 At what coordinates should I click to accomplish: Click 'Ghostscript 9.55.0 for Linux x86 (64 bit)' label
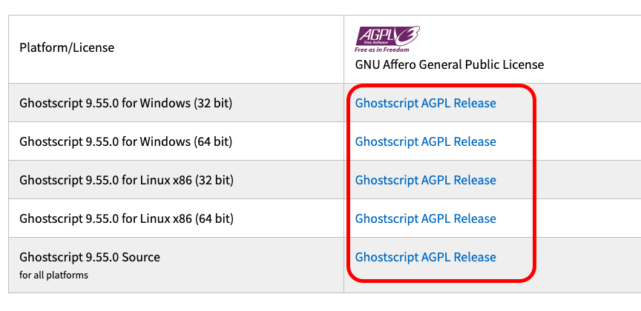pyautogui.click(x=126, y=218)
